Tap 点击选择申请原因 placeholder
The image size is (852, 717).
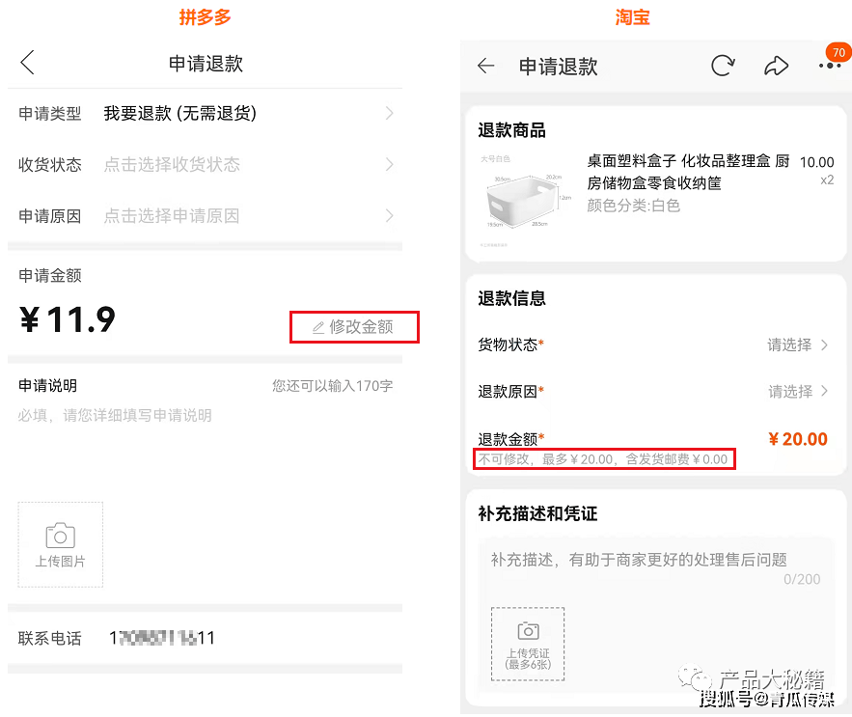pyautogui.click(x=172, y=216)
